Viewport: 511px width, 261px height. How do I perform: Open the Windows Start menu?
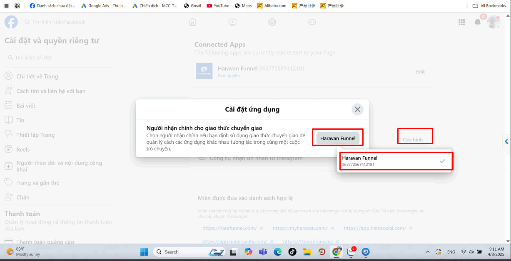(x=144, y=252)
